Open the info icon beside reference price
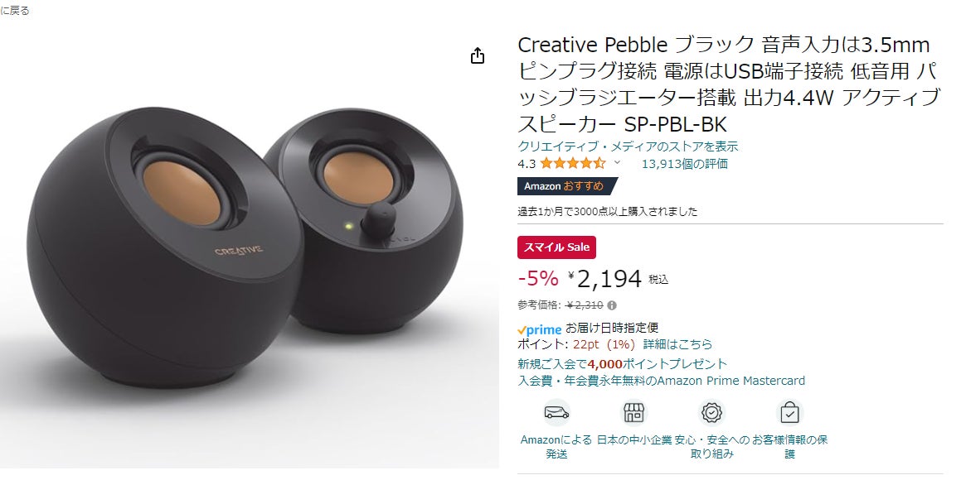Image resolution: width=961 pixels, height=480 pixels. tap(612, 305)
